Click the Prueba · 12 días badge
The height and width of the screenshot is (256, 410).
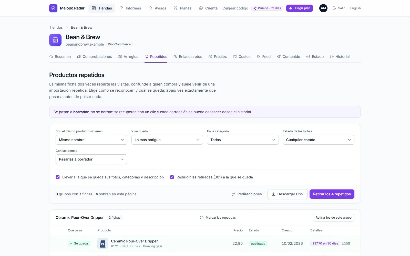click(x=267, y=8)
